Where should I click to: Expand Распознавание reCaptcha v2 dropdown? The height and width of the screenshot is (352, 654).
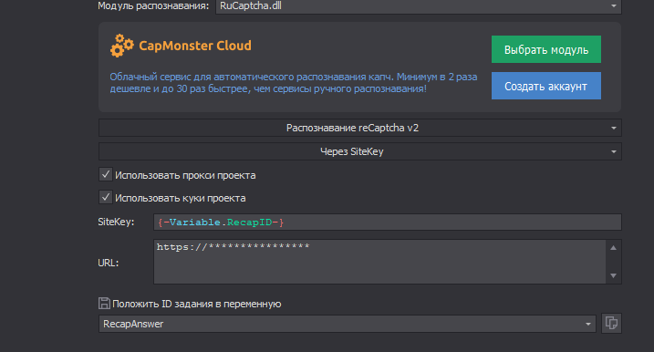pos(360,128)
